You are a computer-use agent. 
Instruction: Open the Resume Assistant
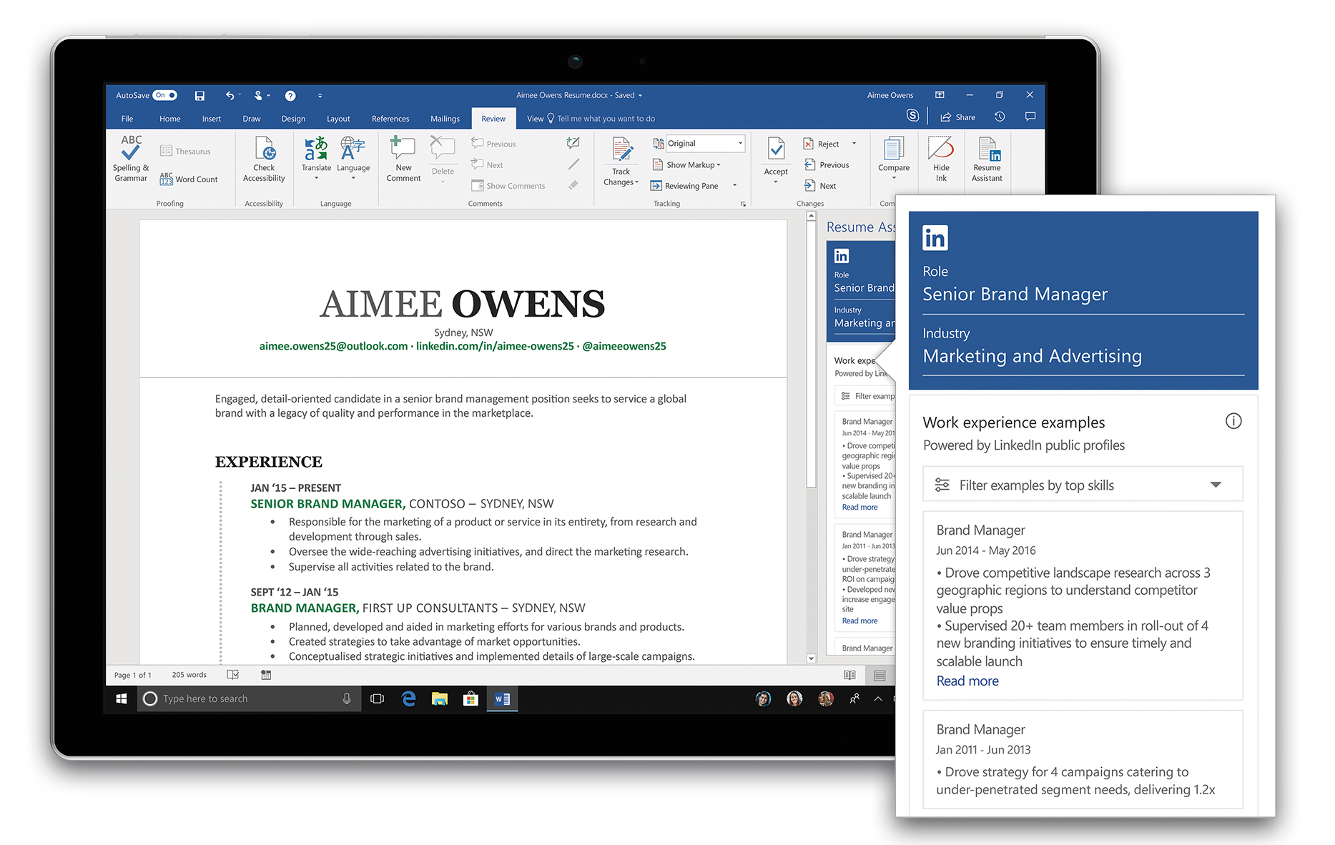(x=987, y=159)
